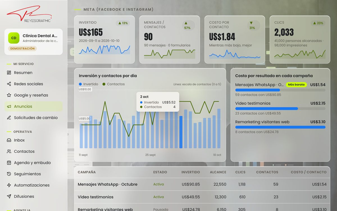
Task: Click the Automatizaciones lightning icon
Action: [9, 185]
